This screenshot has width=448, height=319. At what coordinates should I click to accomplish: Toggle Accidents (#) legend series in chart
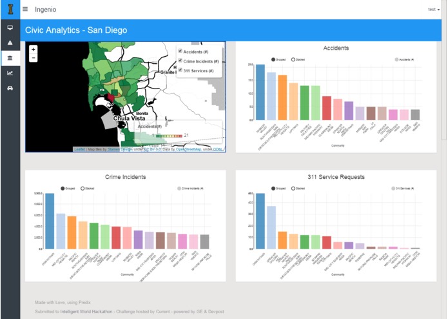(404, 59)
